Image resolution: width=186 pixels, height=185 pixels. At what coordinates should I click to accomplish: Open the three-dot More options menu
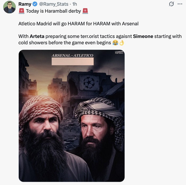[x=180, y=4]
